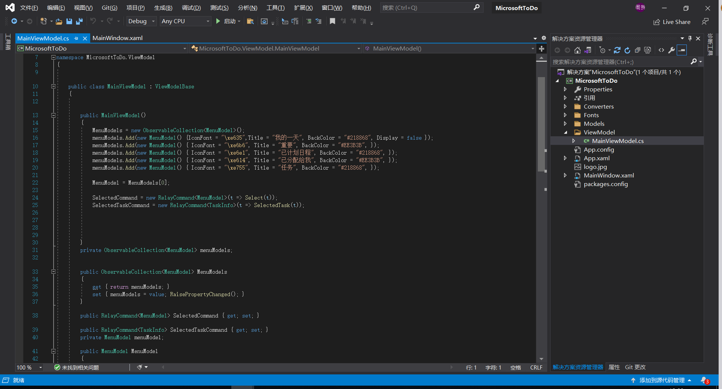Switch to the MainWindow.xaml tab
Image resolution: width=722 pixels, height=389 pixels.
(x=118, y=38)
